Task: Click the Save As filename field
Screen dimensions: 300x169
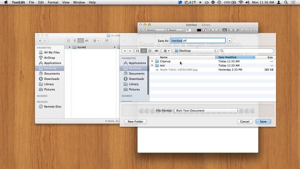Action: click(x=198, y=41)
